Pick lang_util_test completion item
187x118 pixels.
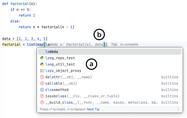[x=60, y=64]
